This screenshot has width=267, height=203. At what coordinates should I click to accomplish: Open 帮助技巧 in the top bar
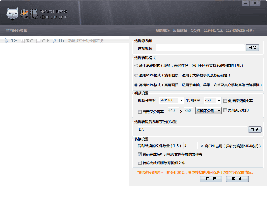click(163, 31)
